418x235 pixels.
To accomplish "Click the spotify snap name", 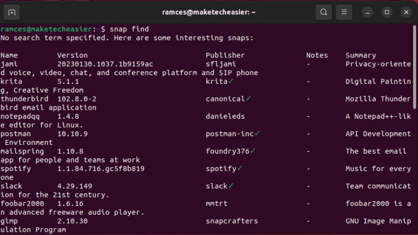I will pos(16,169).
